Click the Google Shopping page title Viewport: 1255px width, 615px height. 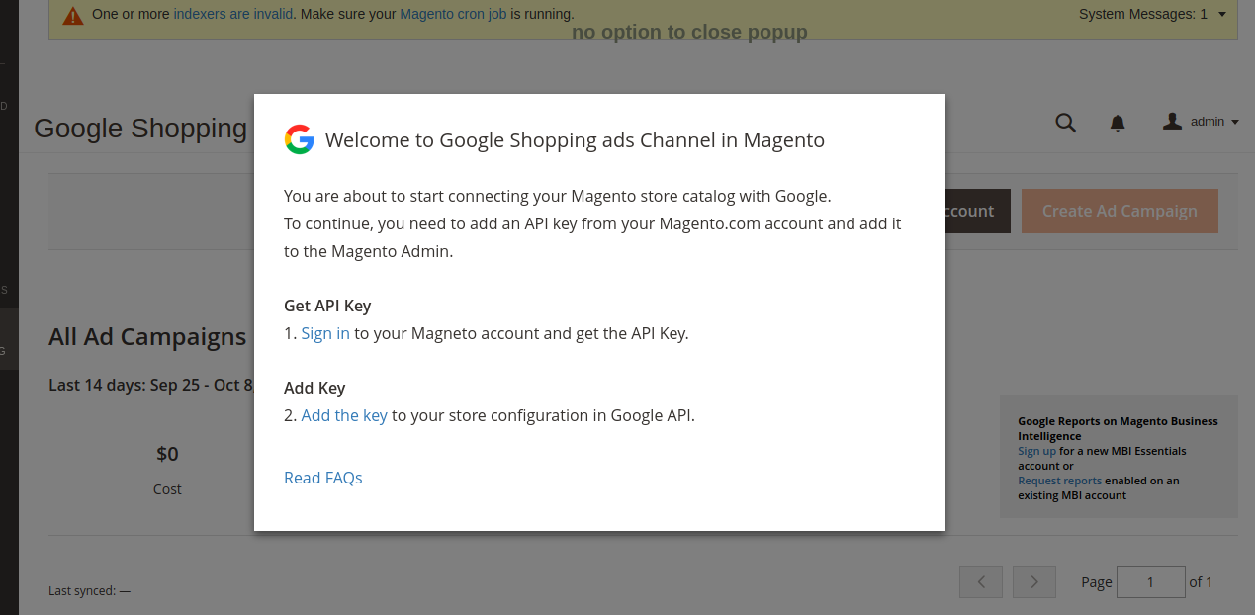coord(140,129)
